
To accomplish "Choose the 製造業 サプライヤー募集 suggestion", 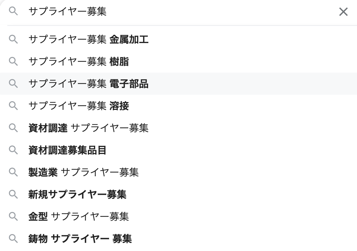I will (84, 173).
